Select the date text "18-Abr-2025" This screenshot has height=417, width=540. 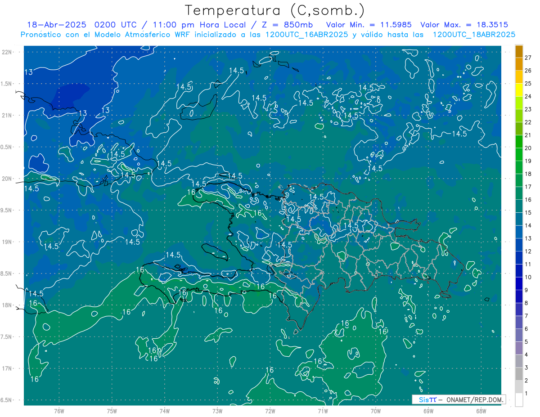tap(57, 25)
